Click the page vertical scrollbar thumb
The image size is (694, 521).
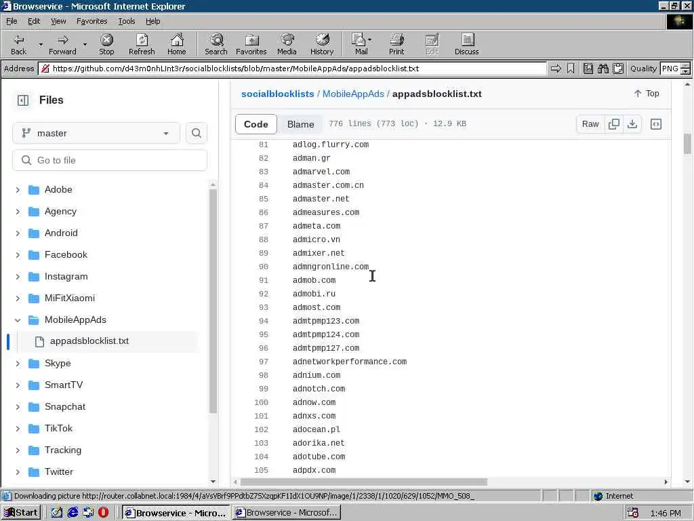tap(687, 144)
